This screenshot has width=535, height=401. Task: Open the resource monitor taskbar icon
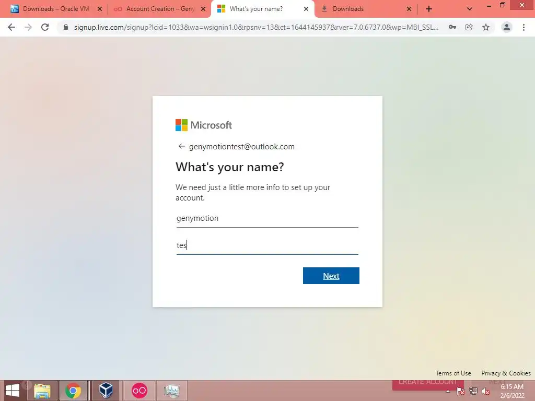171,391
